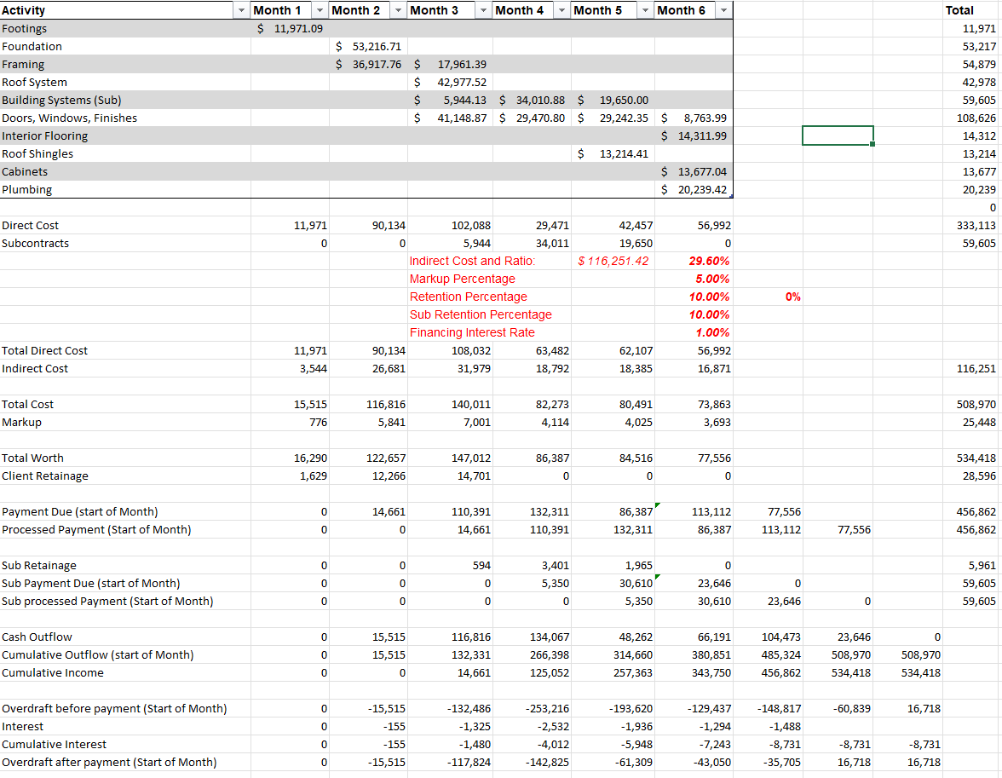
Task: Select the Cabinets row label
Action: [25, 171]
